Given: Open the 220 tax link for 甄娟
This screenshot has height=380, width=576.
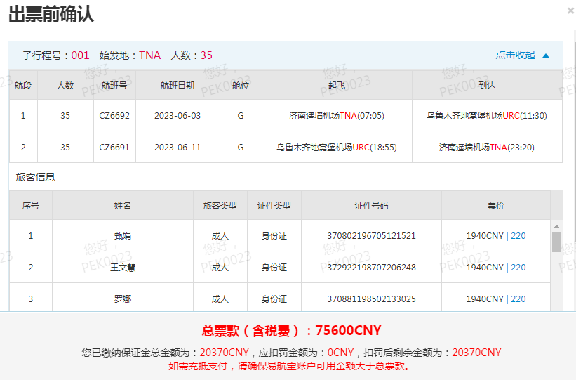Looking at the screenshot, I should pyautogui.click(x=518, y=236).
